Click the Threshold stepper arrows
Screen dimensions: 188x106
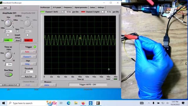coord(25,72)
